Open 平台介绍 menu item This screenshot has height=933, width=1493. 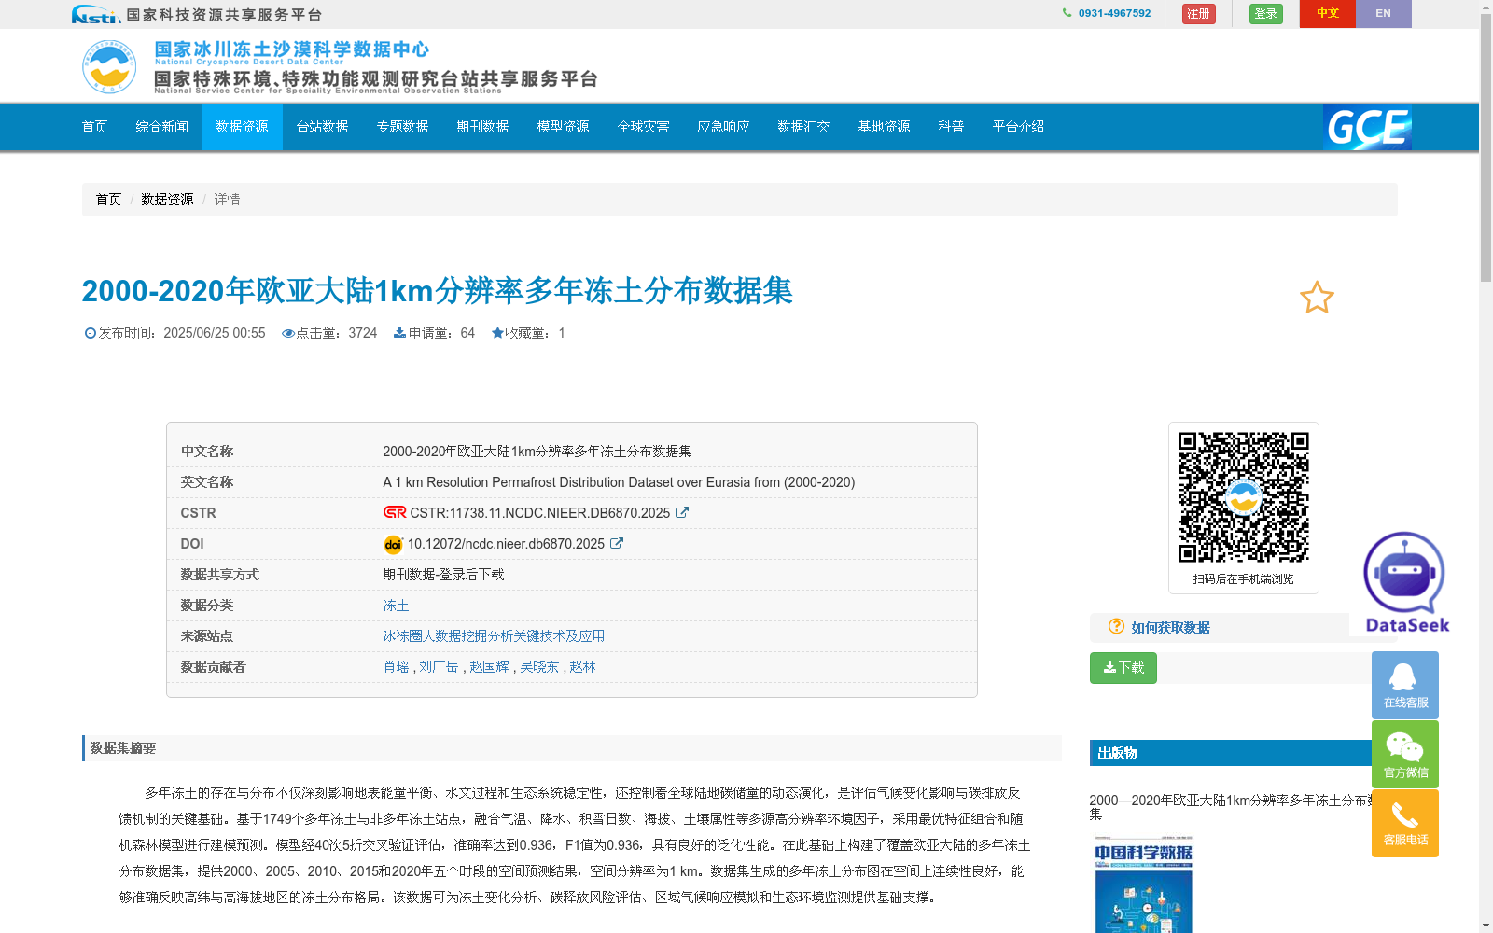point(1019,127)
